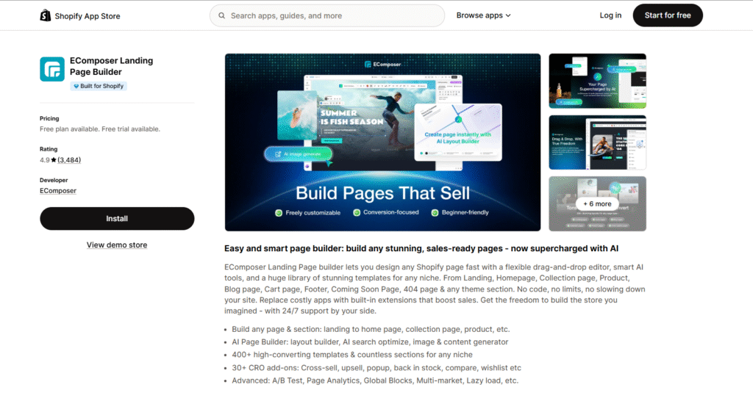
Task: Open the Drag & Drop True Freedom thumbnail
Action: click(x=597, y=142)
